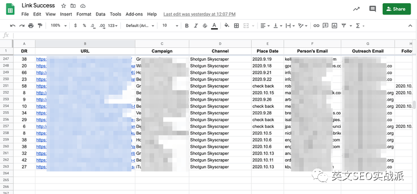Open filter views dropdown arrow
The image size is (417, 194).
[351, 25]
